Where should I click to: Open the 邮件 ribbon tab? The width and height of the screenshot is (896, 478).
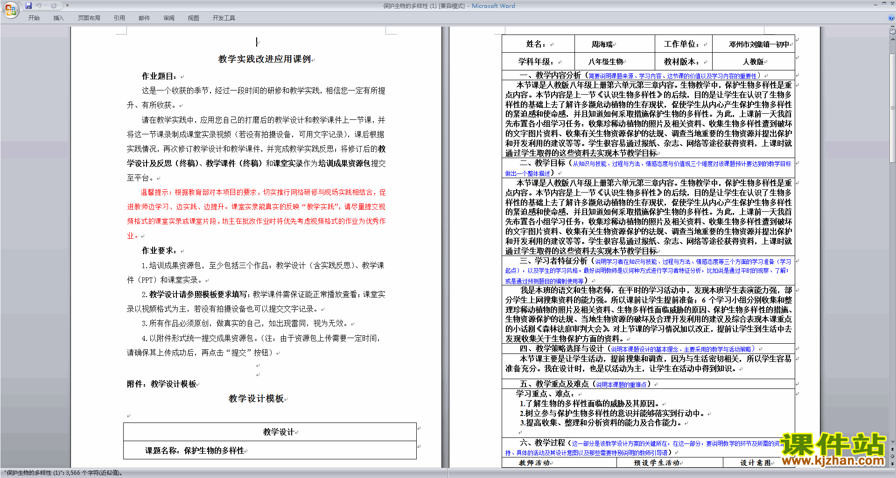pos(144,18)
